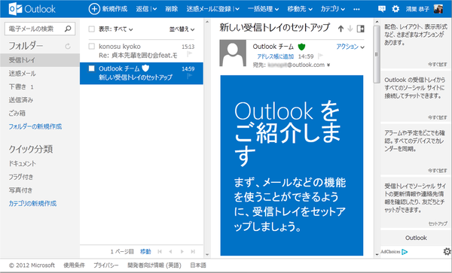This screenshot has width=452, height=273.
Task: Open the messaging chat icon in header
Action: tap(382, 9)
